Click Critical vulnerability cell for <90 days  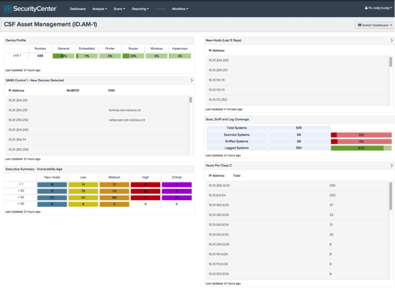point(177,198)
